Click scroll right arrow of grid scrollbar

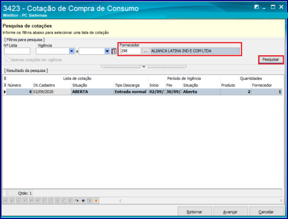point(281,201)
